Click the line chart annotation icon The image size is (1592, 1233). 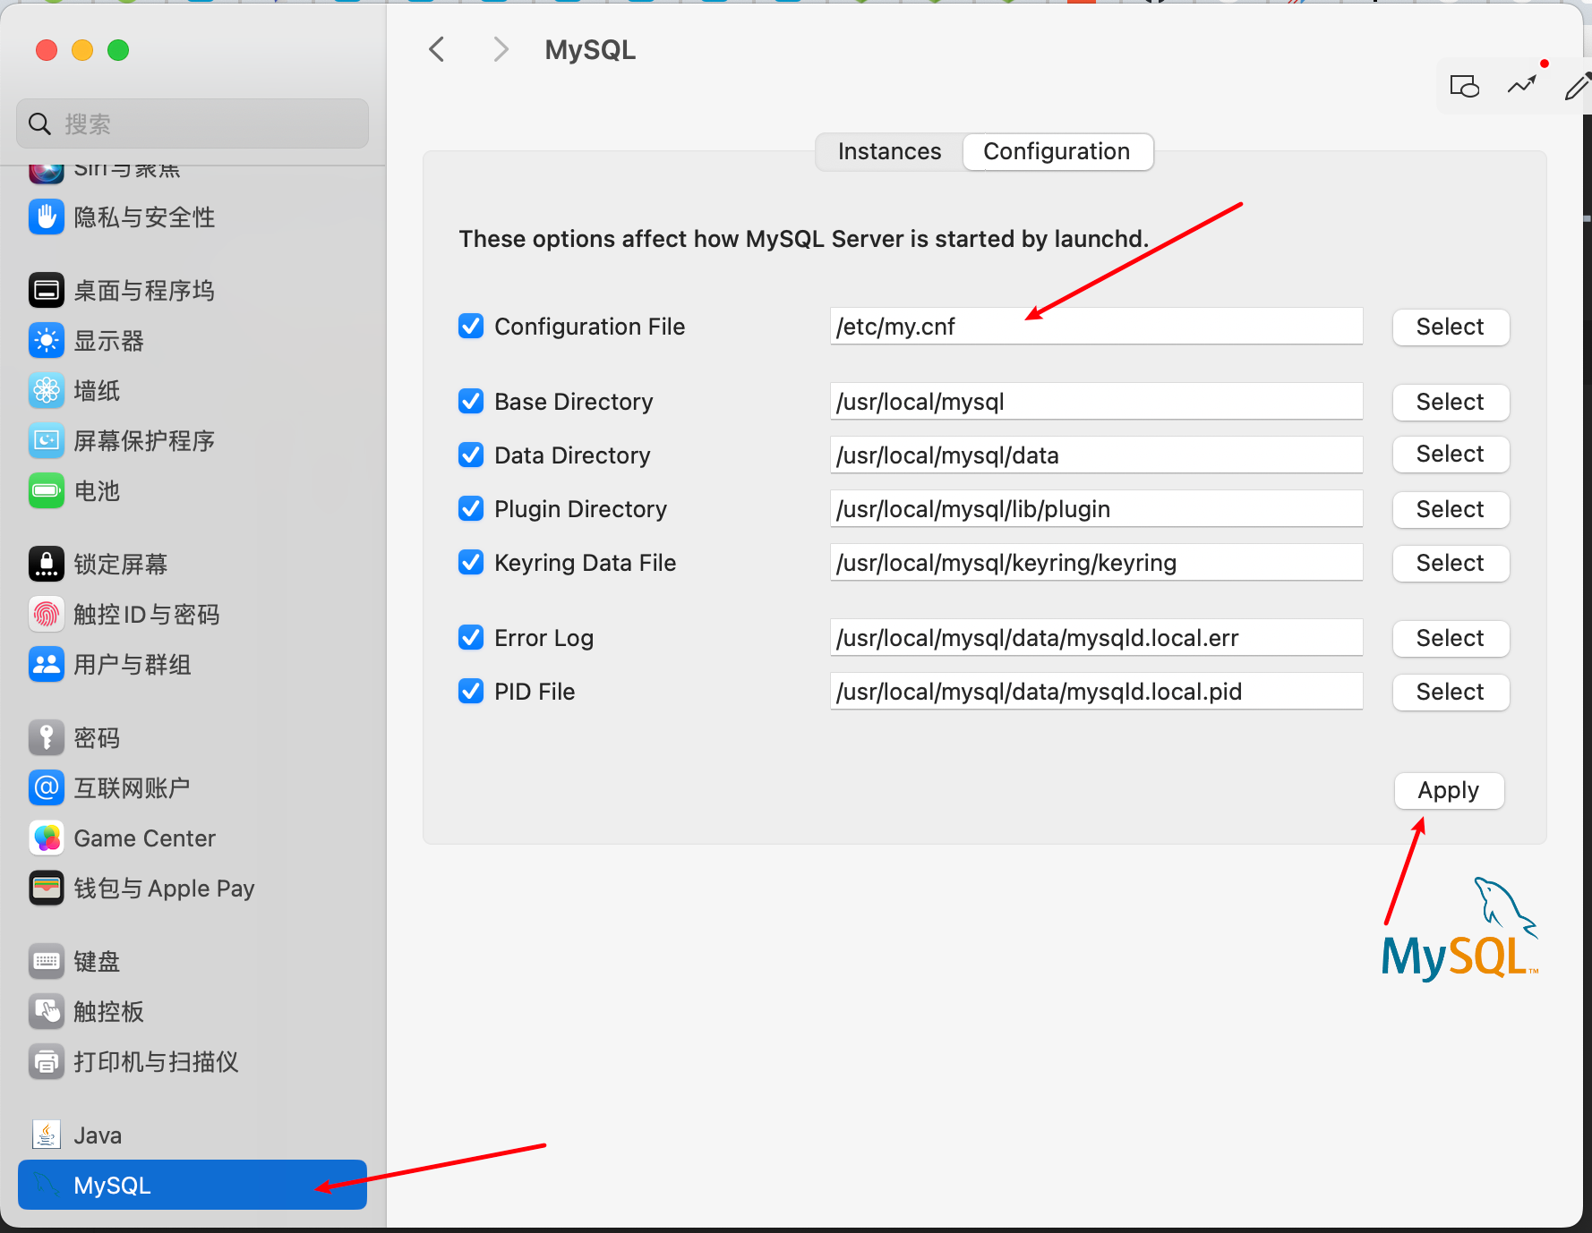[1522, 85]
